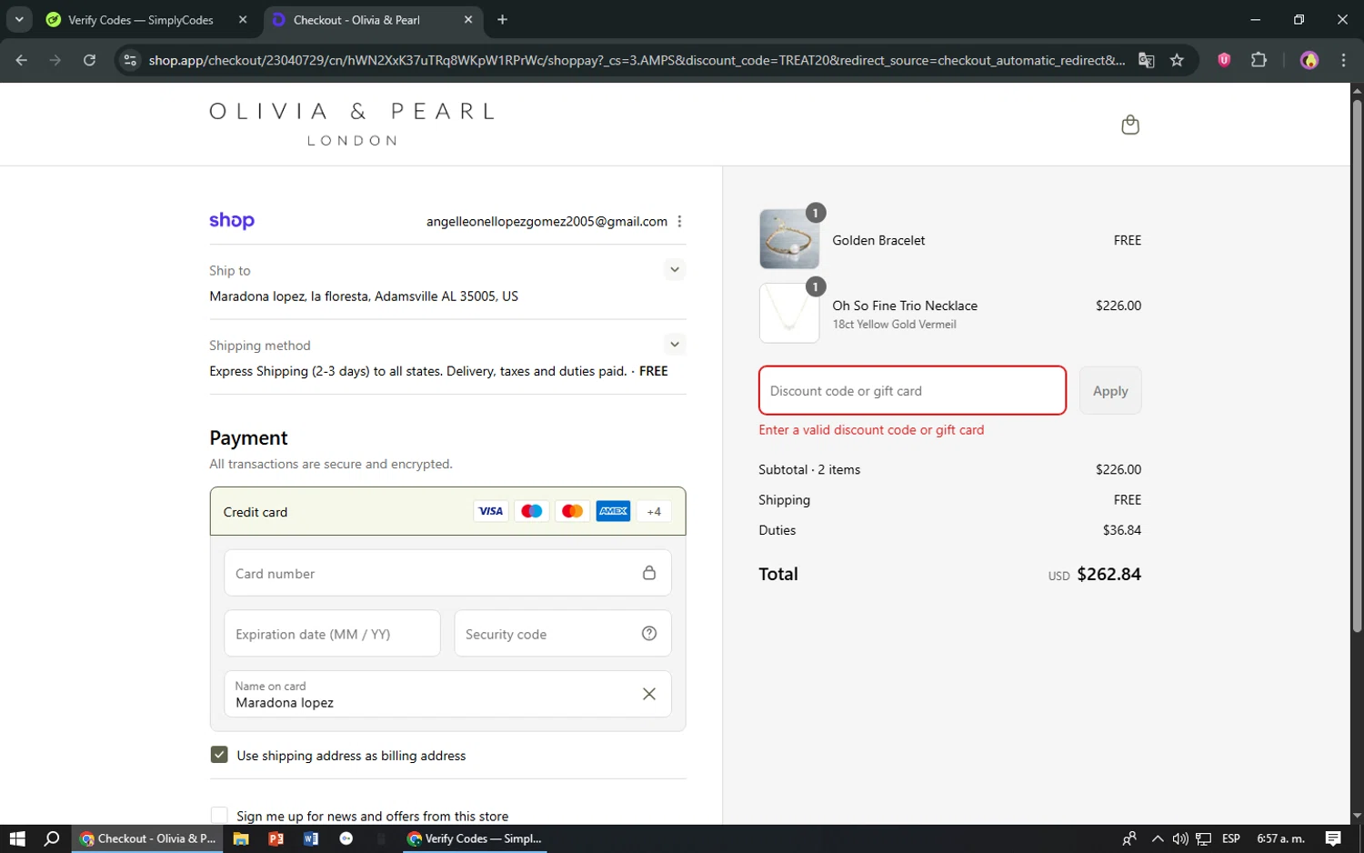
Task: Open the uBlock shield extension icon
Action: (x=1224, y=60)
